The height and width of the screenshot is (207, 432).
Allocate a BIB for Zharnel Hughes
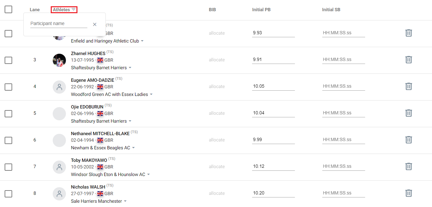217,60
